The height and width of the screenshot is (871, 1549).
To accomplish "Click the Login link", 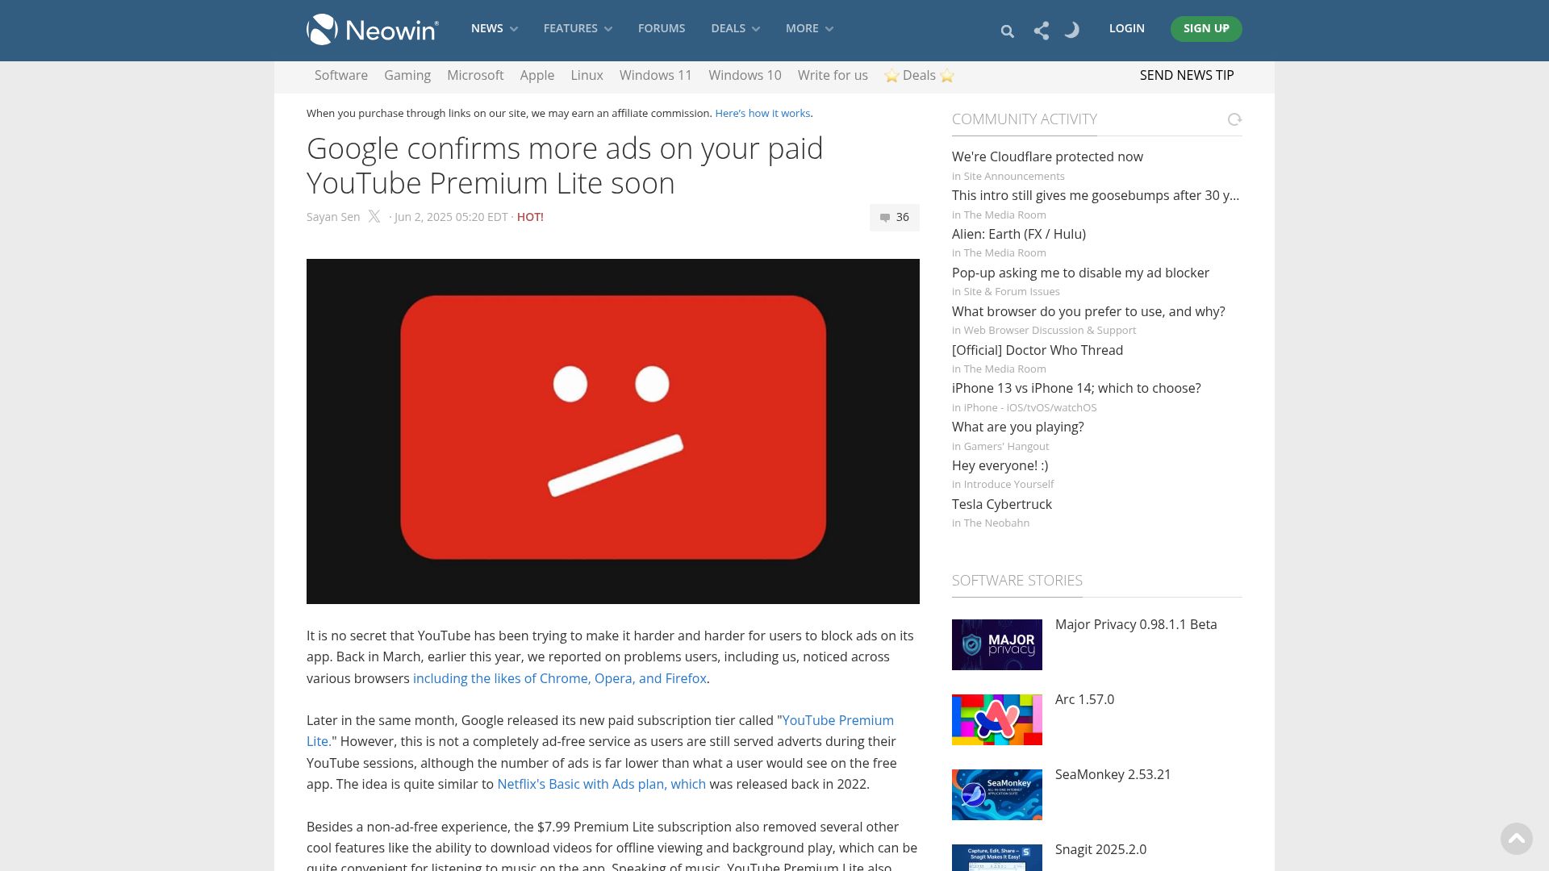I will click(x=1126, y=28).
